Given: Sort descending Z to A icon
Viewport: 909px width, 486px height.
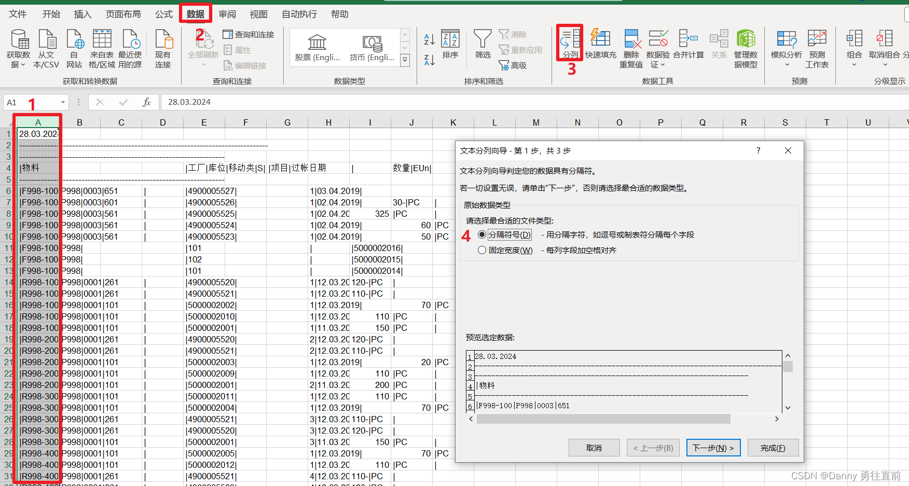Looking at the screenshot, I should point(429,60).
